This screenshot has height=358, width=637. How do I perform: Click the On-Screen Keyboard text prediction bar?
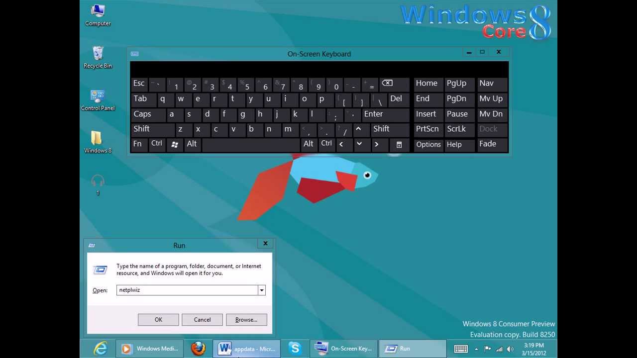(x=319, y=68)
